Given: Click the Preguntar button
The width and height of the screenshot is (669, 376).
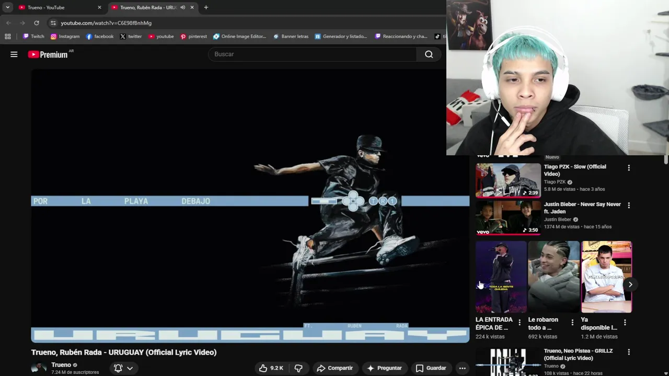Looking at the screenshot, I should [x=384, y=368].
